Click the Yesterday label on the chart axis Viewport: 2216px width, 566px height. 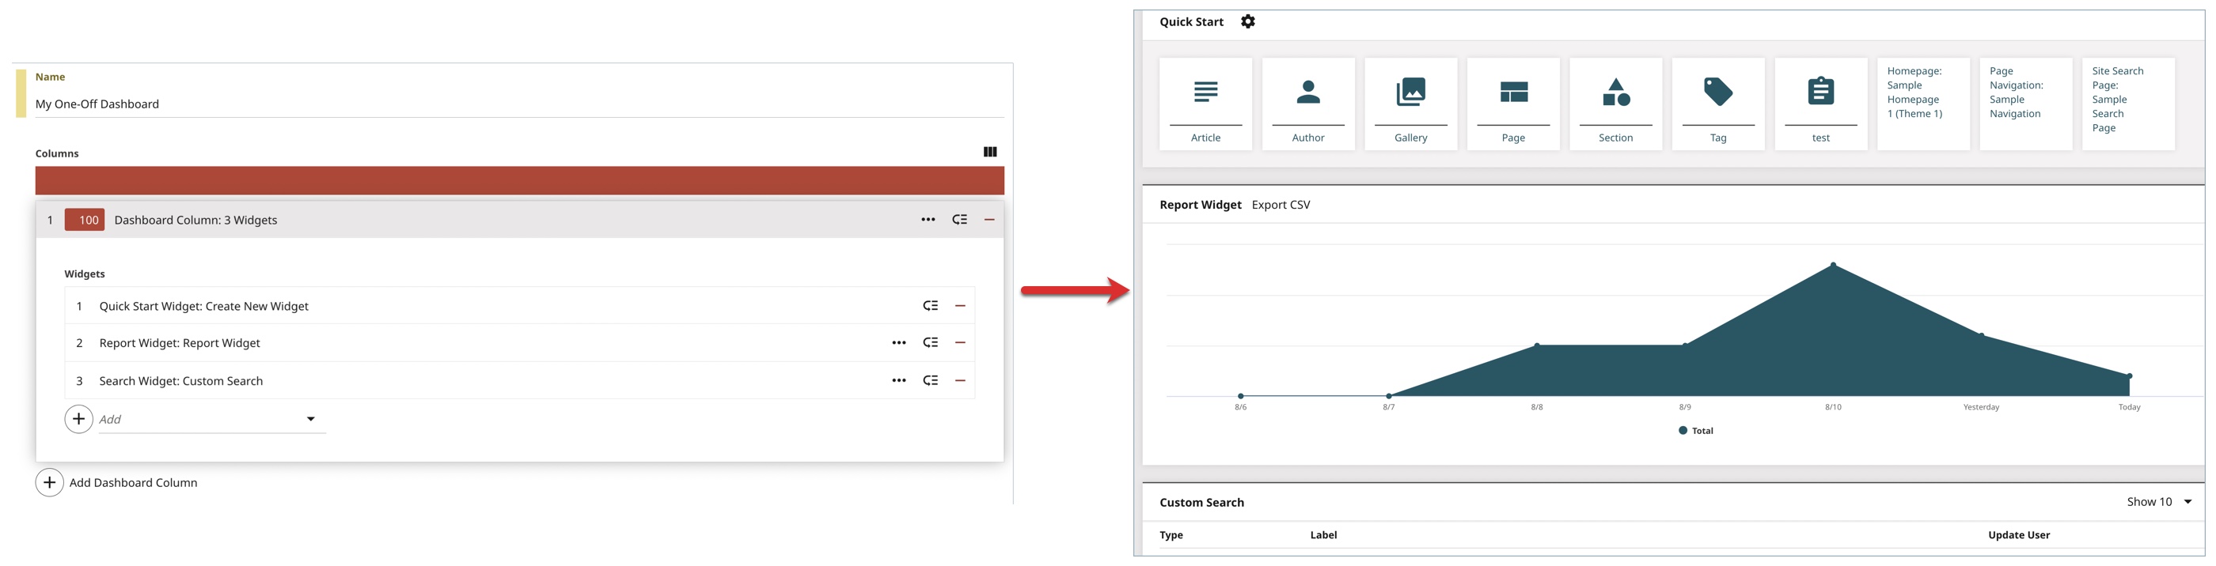click(1980, 407)
